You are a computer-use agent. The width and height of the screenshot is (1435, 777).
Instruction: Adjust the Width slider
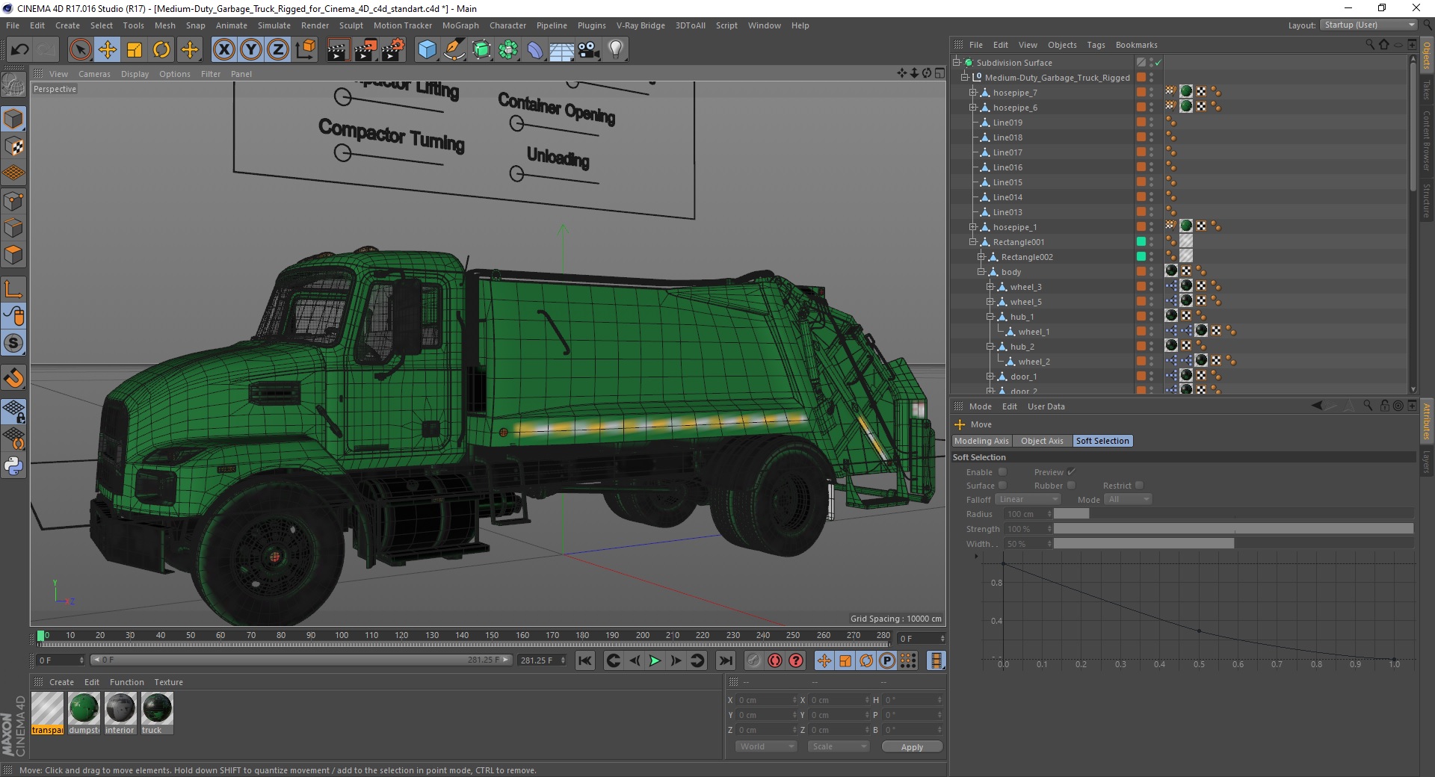1233,544
